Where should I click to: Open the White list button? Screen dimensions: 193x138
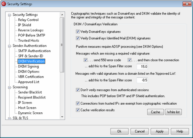point(173,112)
